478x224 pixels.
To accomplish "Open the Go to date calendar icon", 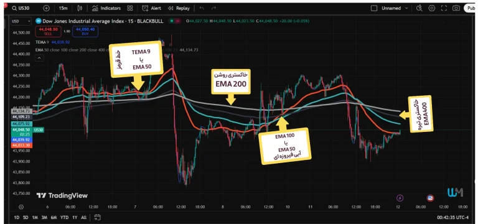I will (x=97, y=217).
